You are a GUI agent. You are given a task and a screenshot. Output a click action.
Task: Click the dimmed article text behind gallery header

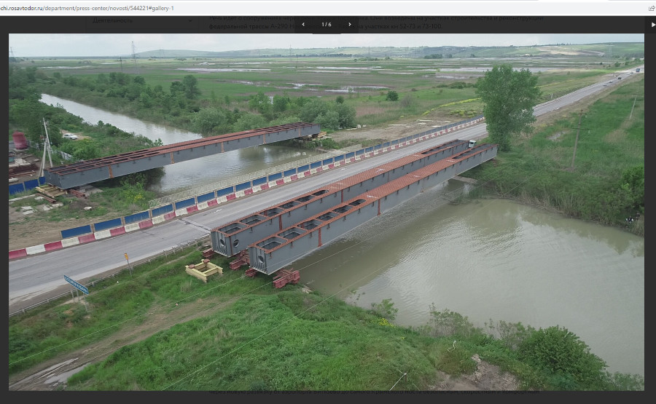pos(452,19)
